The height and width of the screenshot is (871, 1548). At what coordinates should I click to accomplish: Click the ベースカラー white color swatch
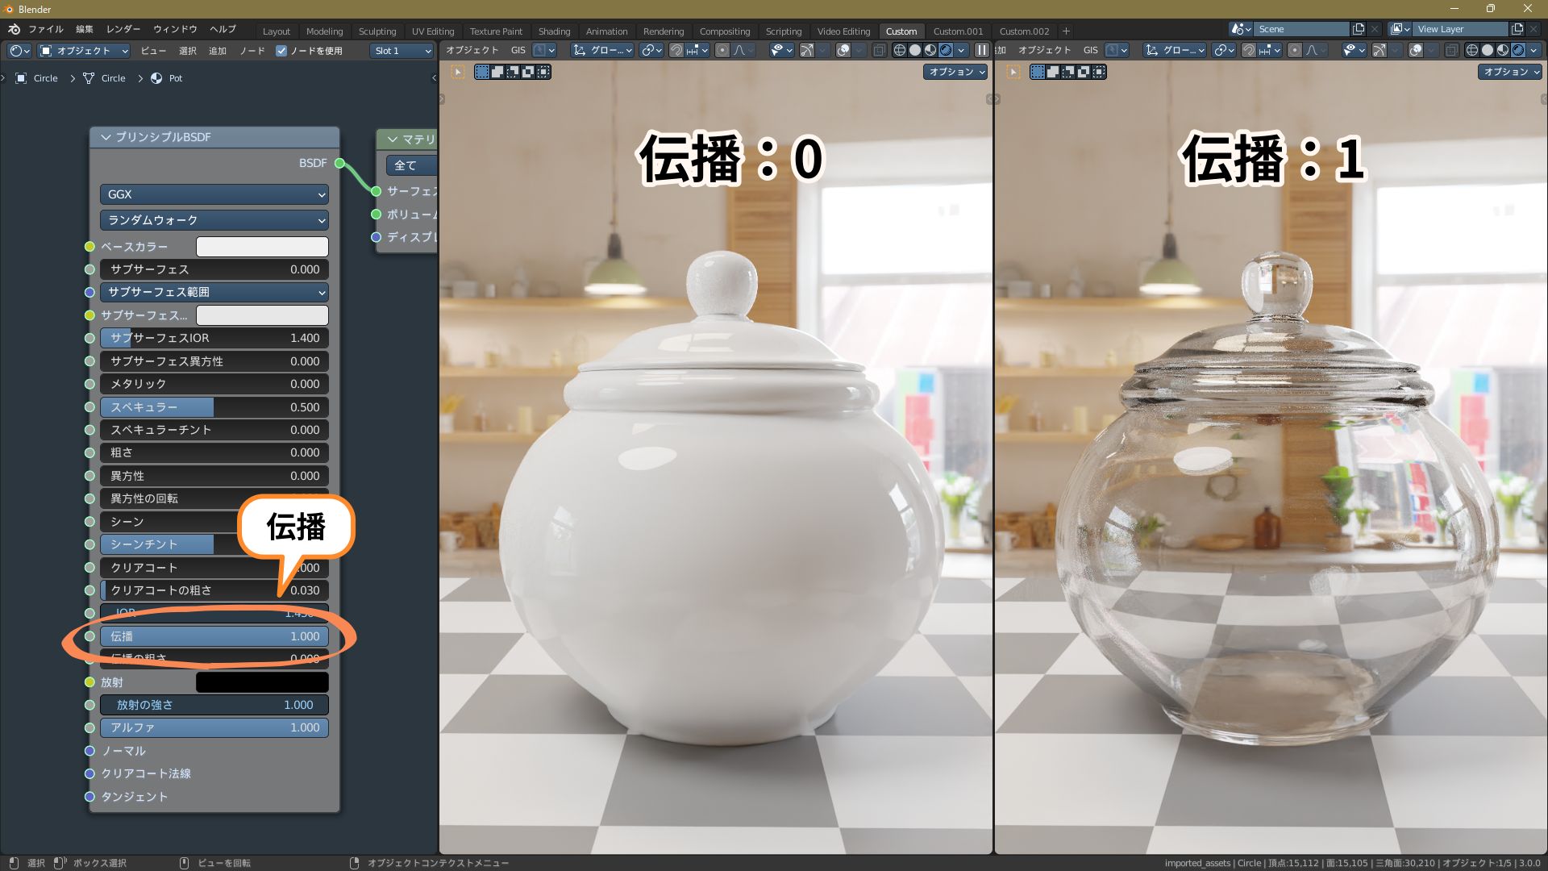262,247
